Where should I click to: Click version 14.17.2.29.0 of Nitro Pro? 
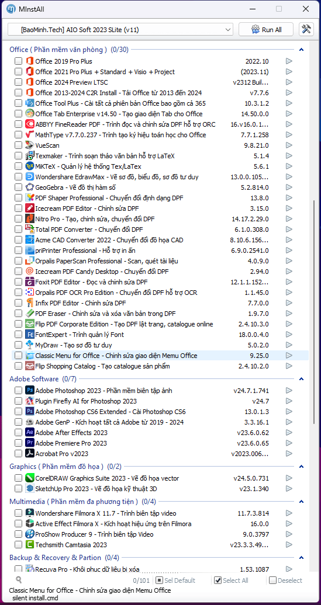(x=250, y=219)
